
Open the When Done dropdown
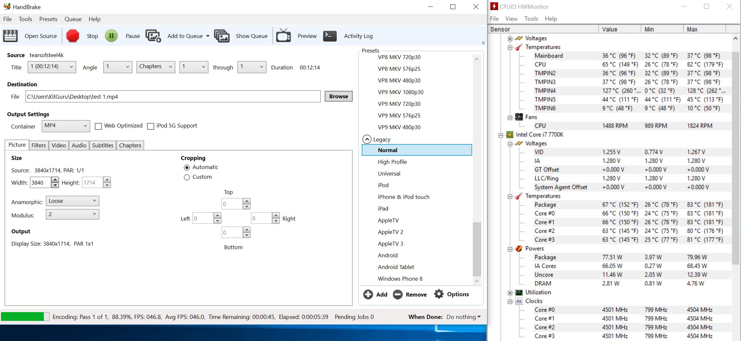click(464, 317)
